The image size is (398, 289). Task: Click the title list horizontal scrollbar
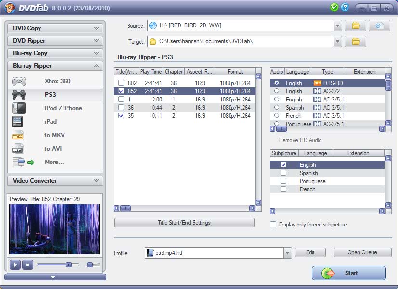(x=184, y=208)
